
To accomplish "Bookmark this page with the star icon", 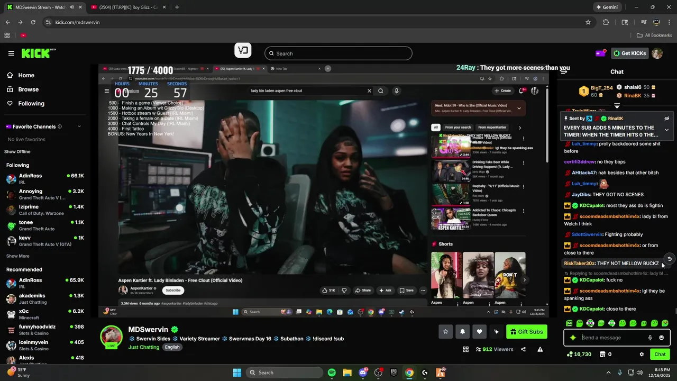I will click(588, 22).
